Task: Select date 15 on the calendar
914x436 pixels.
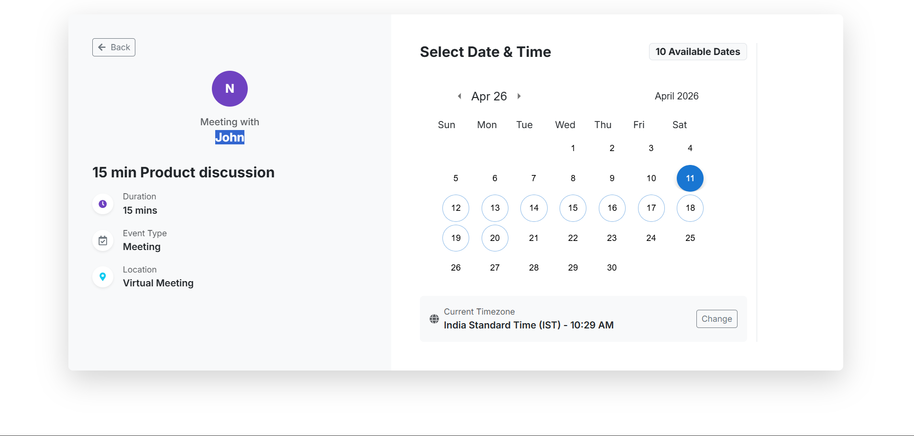Action: pyautogui.click(x=573, y=208)
